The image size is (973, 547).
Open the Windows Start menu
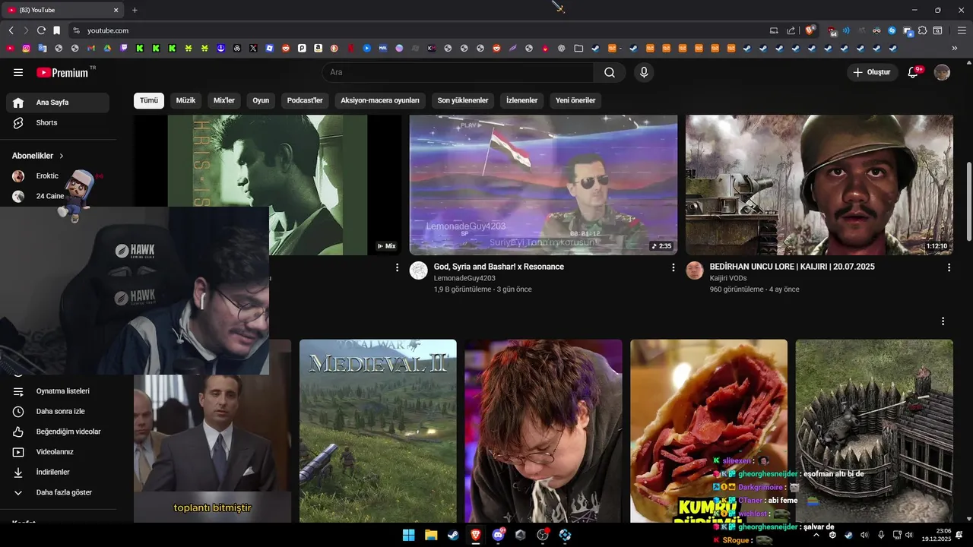point(408,534)
